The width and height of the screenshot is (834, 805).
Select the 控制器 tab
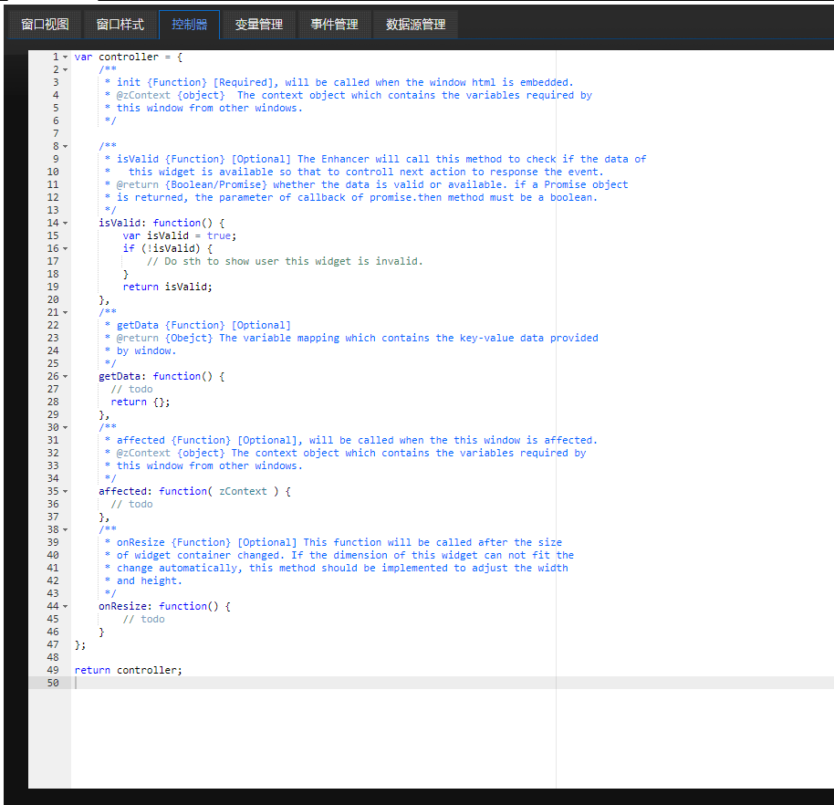coord(189,25)
